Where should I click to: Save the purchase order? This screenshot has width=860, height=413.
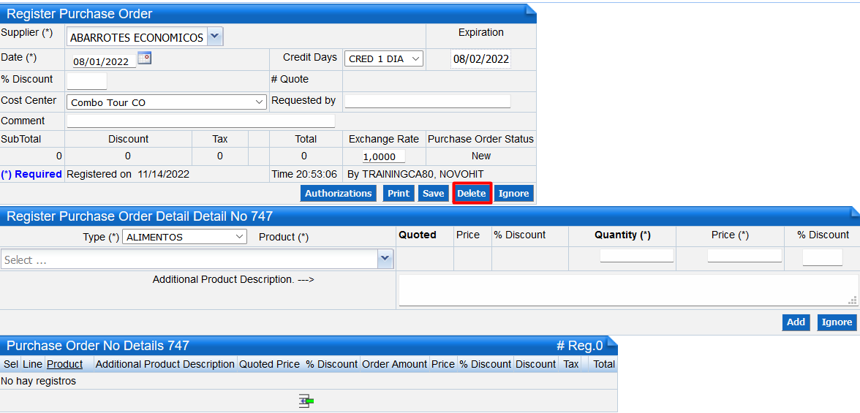click(x=433, y=193)
